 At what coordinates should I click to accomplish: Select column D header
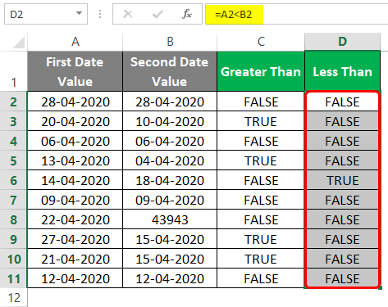click(342, 42)
